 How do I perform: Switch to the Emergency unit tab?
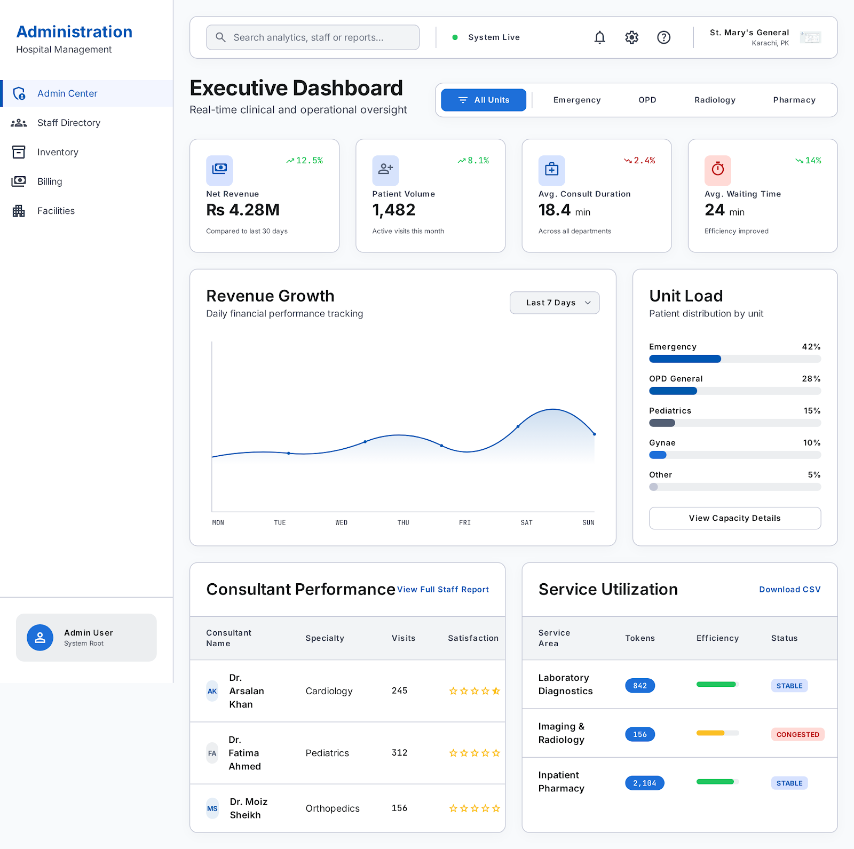pyautogui.click(x=577, y=100)
